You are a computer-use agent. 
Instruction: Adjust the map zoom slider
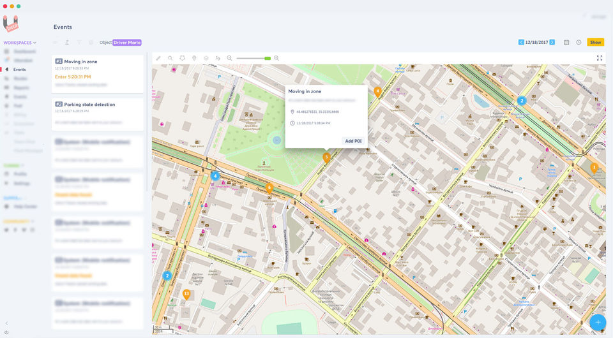click(x=254, y=58)
